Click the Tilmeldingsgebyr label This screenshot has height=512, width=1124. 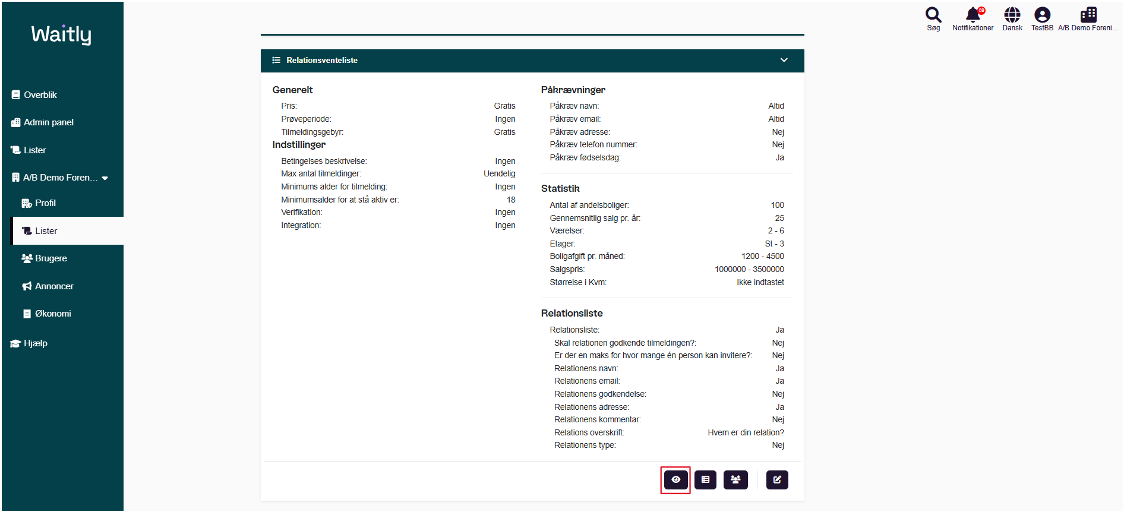(312, 132)
